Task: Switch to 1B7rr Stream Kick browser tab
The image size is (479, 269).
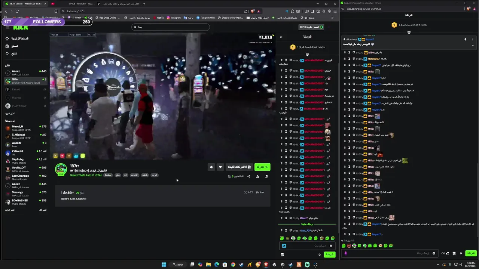Action: 25,4
